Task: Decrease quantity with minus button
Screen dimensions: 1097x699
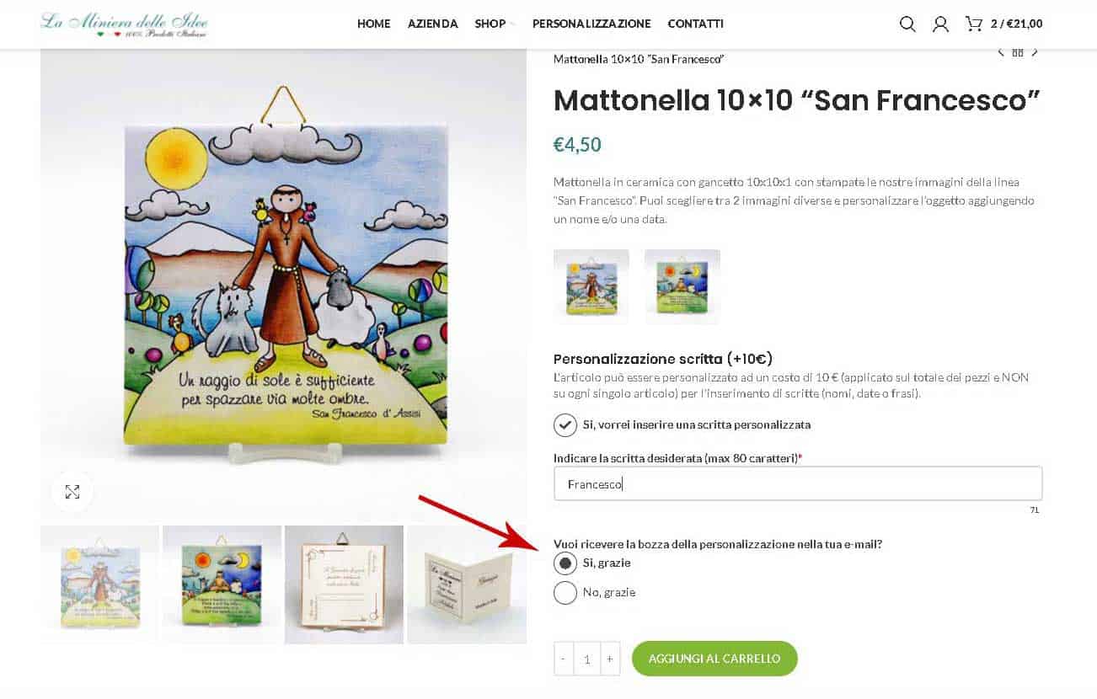Action: (x=564, y=659)
